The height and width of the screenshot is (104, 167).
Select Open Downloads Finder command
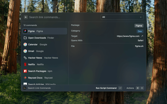pyautogui.click(x=45, y=38)
